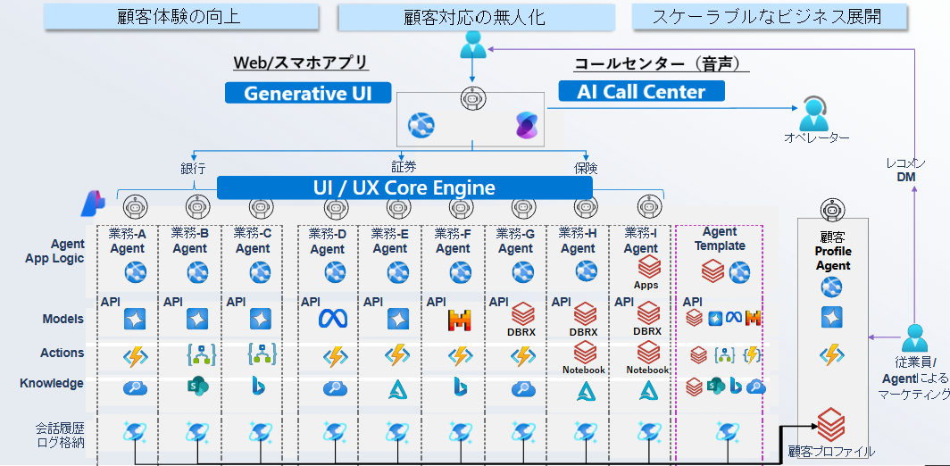
Task: Click the Meta model icon in 業務-D column
Action: click(x=333, y=319)
